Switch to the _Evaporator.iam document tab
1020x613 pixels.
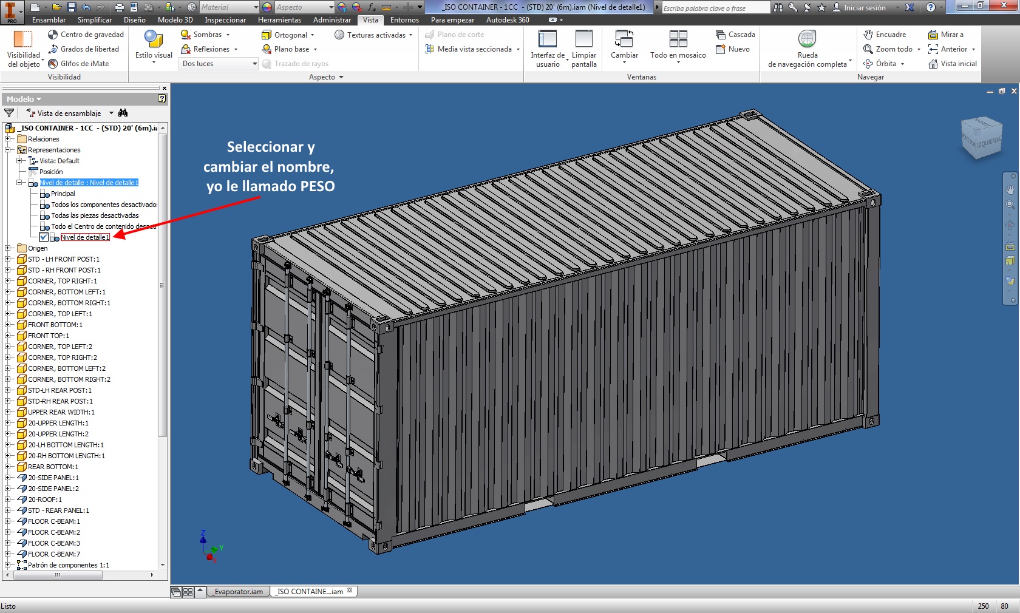[x=238, y=592]
